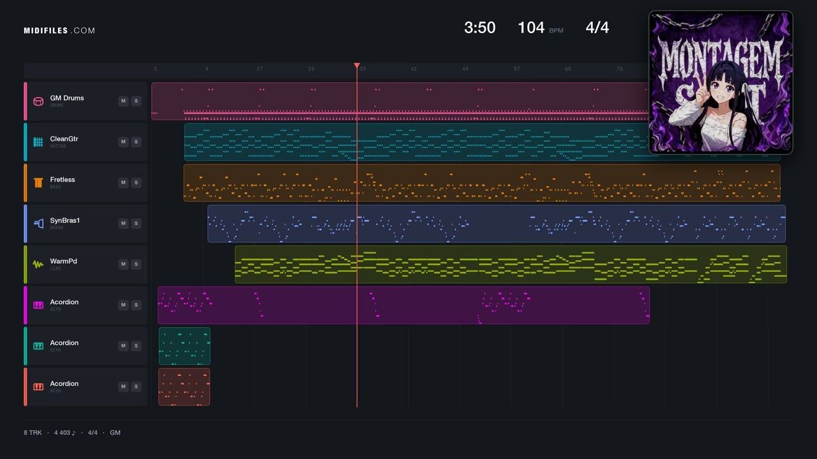Click the WarmPd waveform icon

pyautogui.click(x=38, y=264)
